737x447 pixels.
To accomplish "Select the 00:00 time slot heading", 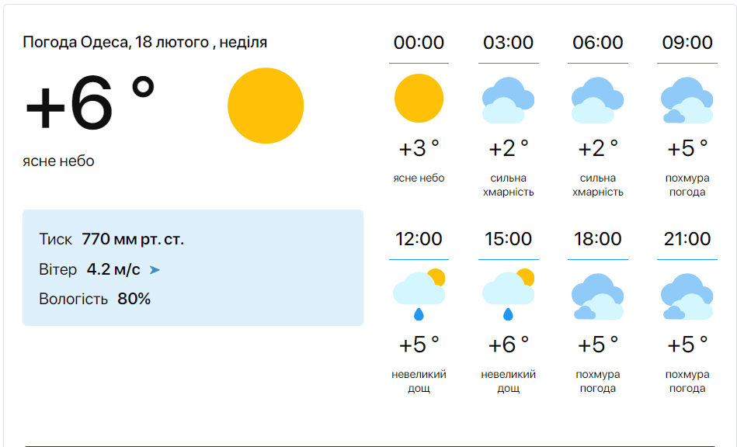I will pos(419,43).
